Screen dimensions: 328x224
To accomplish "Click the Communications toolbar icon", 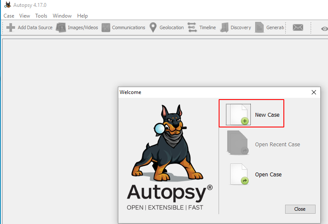I will (106, 27).
